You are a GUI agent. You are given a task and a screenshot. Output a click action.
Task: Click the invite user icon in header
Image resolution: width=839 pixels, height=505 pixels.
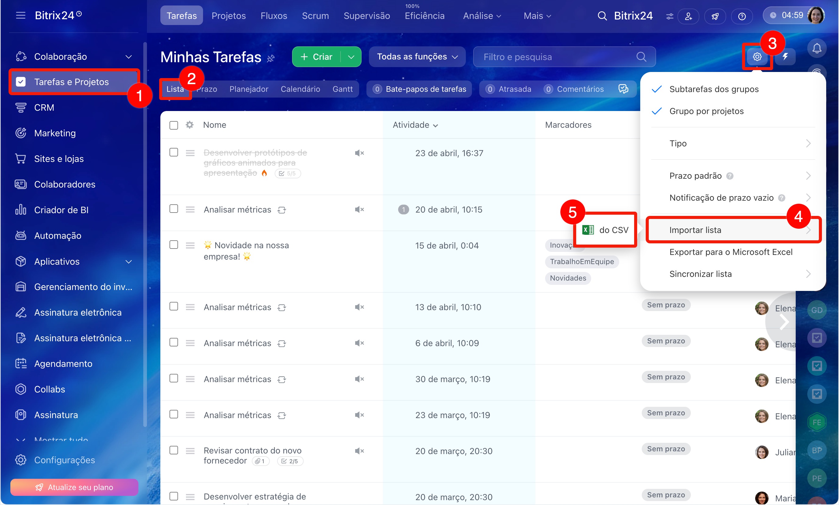coord(688,16)
